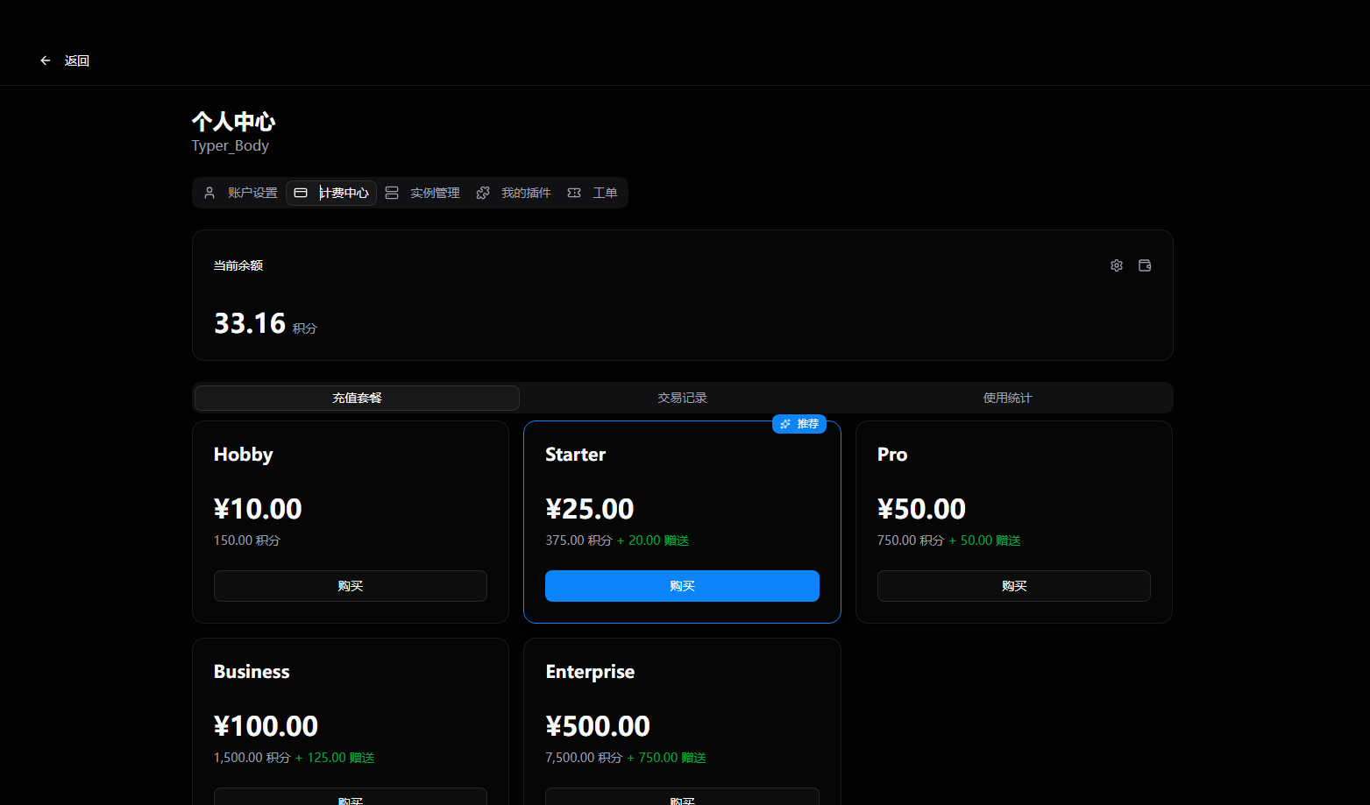Click the 150.00 积分 text
The image size is (1370, 805).
click(247, 540)
